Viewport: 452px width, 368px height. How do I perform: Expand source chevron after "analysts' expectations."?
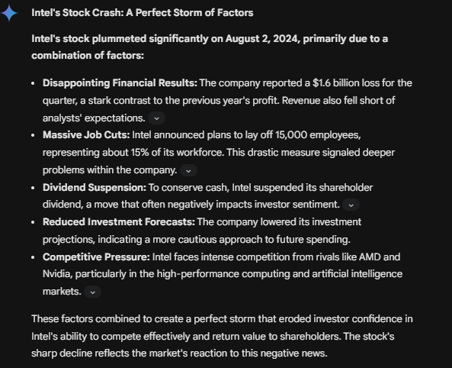[x=156, y=118]
